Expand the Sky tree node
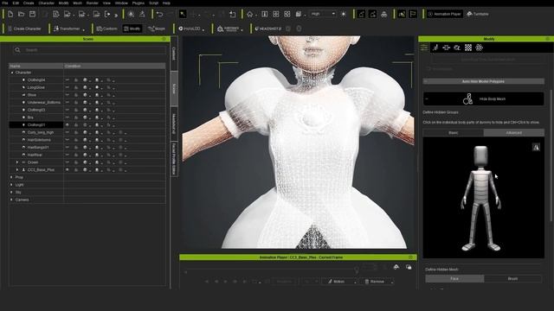 11,192
